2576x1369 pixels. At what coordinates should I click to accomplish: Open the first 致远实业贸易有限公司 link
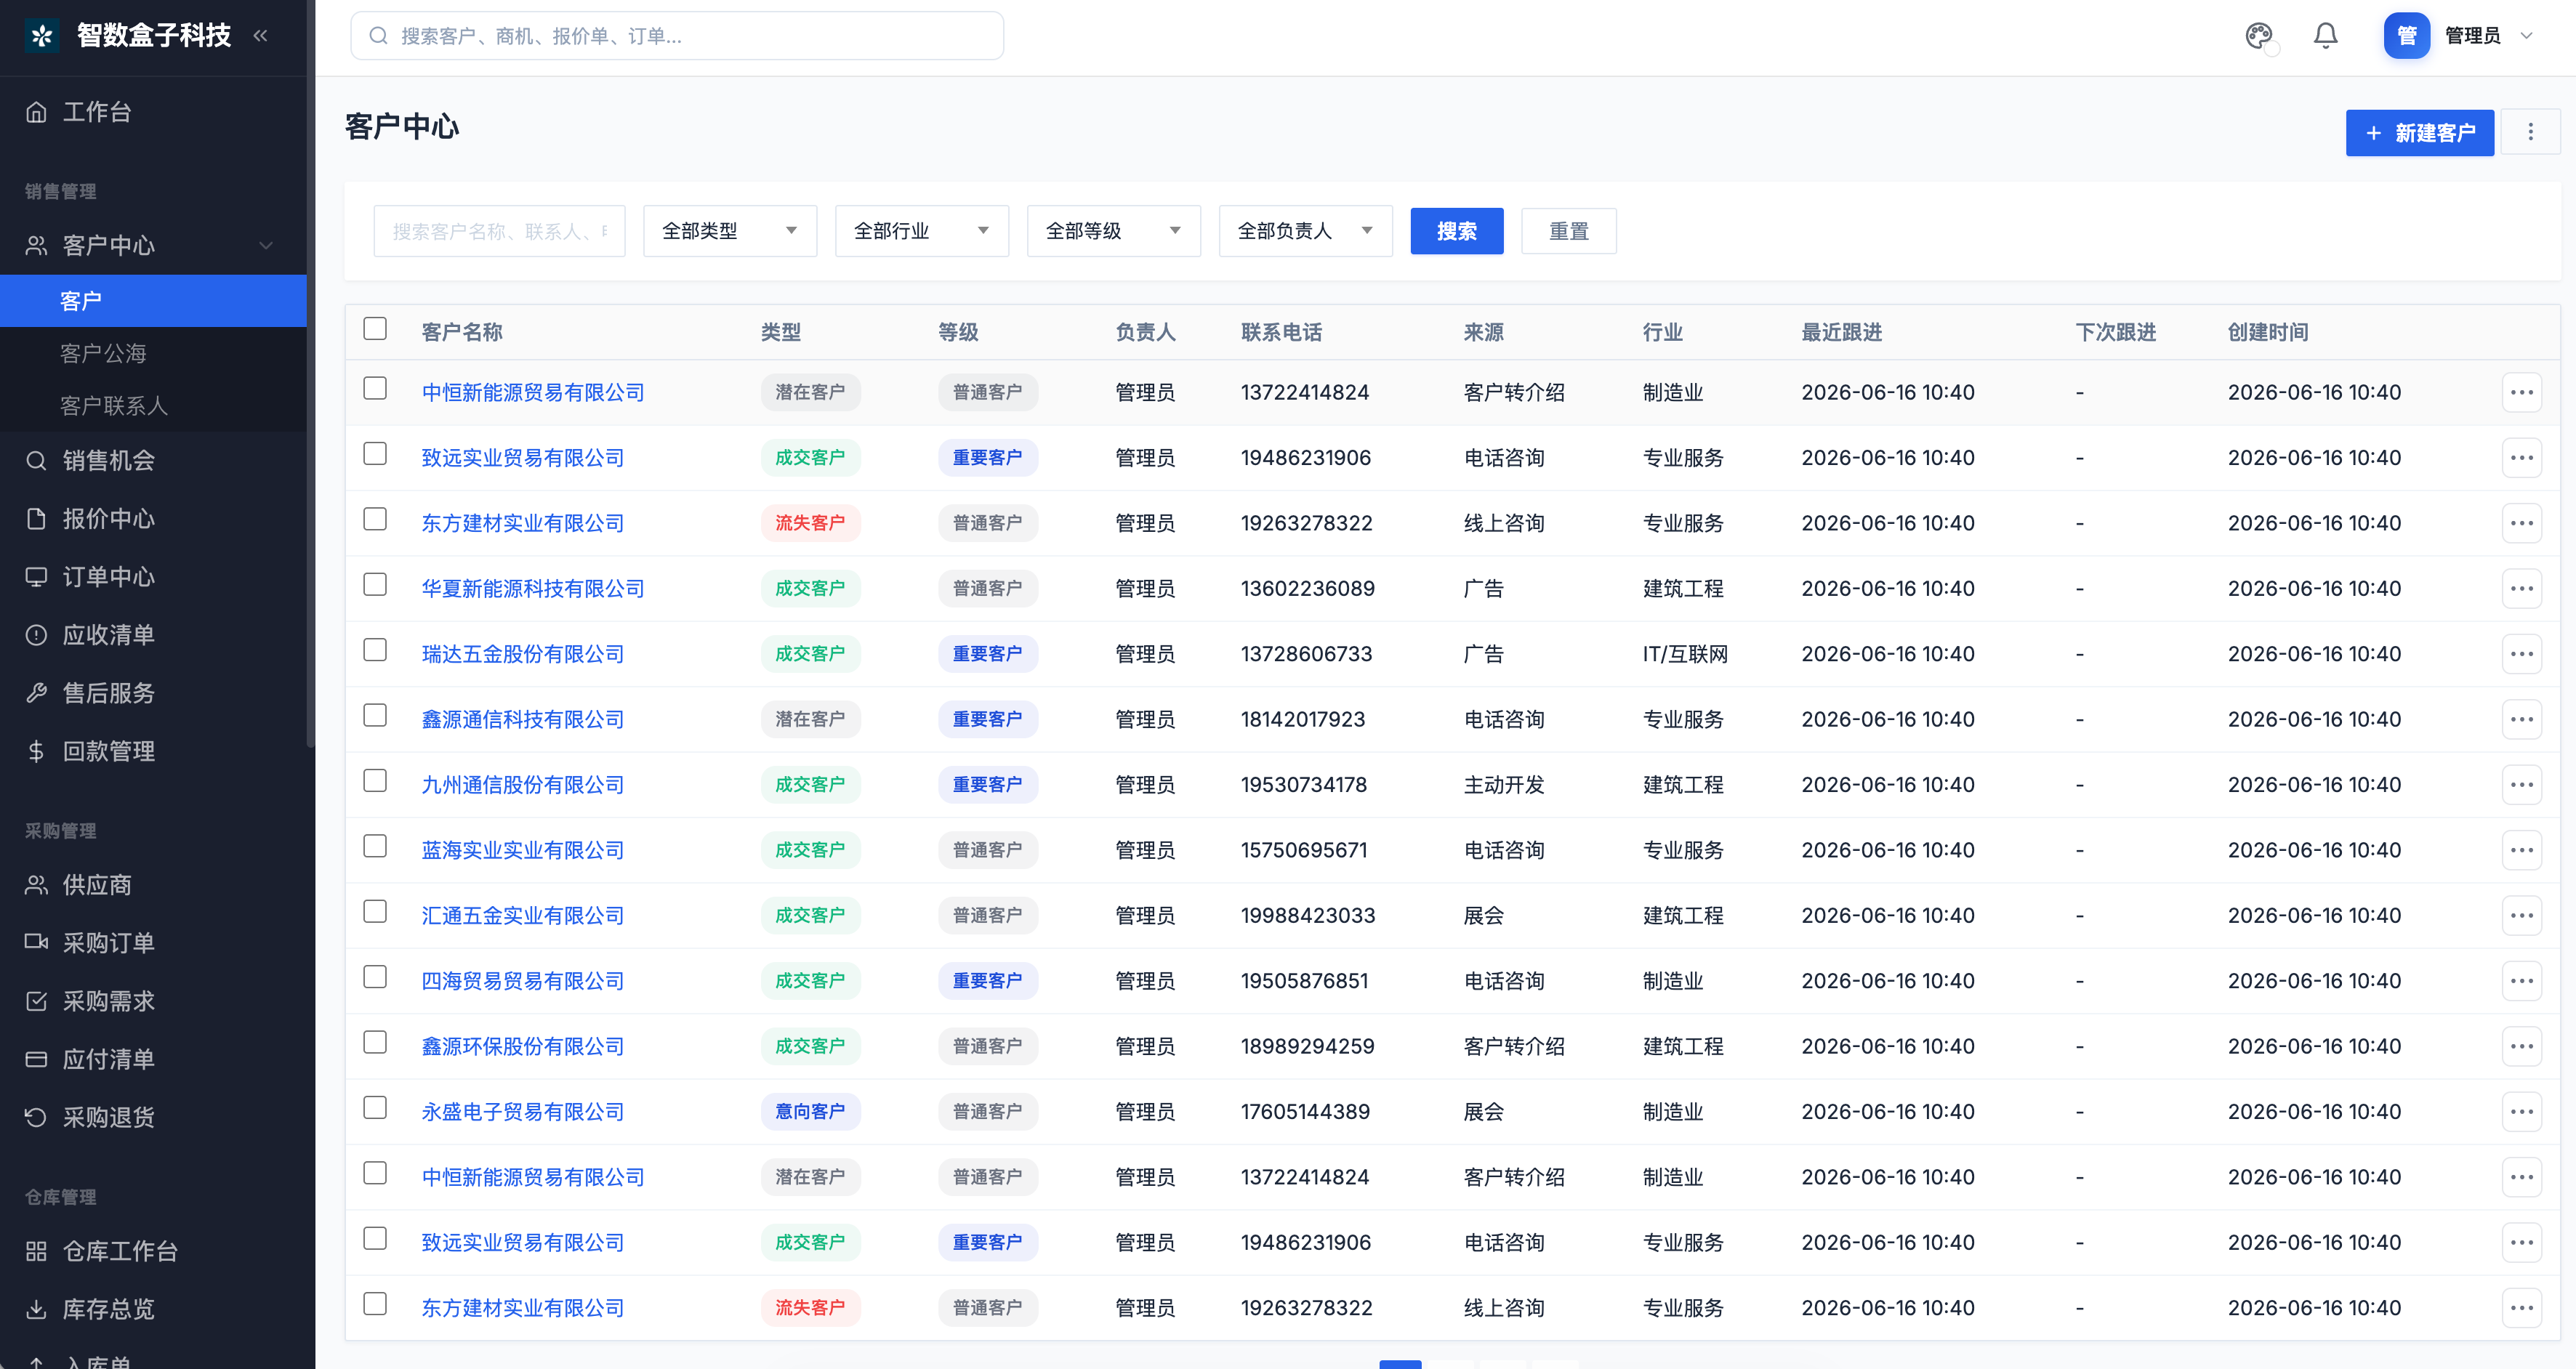click(x=522, y=458)
